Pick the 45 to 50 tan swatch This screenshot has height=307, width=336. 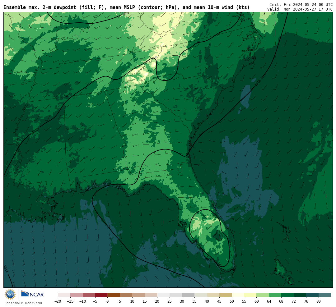click(x=226, y=295)
